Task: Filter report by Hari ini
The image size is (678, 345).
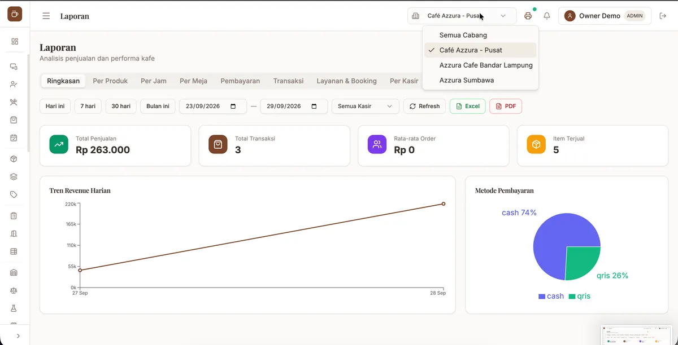Action: point(55,106)
